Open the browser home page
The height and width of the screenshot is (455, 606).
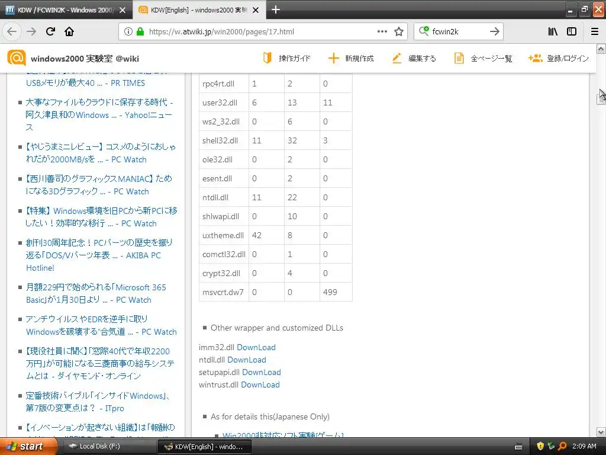pos(69,31)
